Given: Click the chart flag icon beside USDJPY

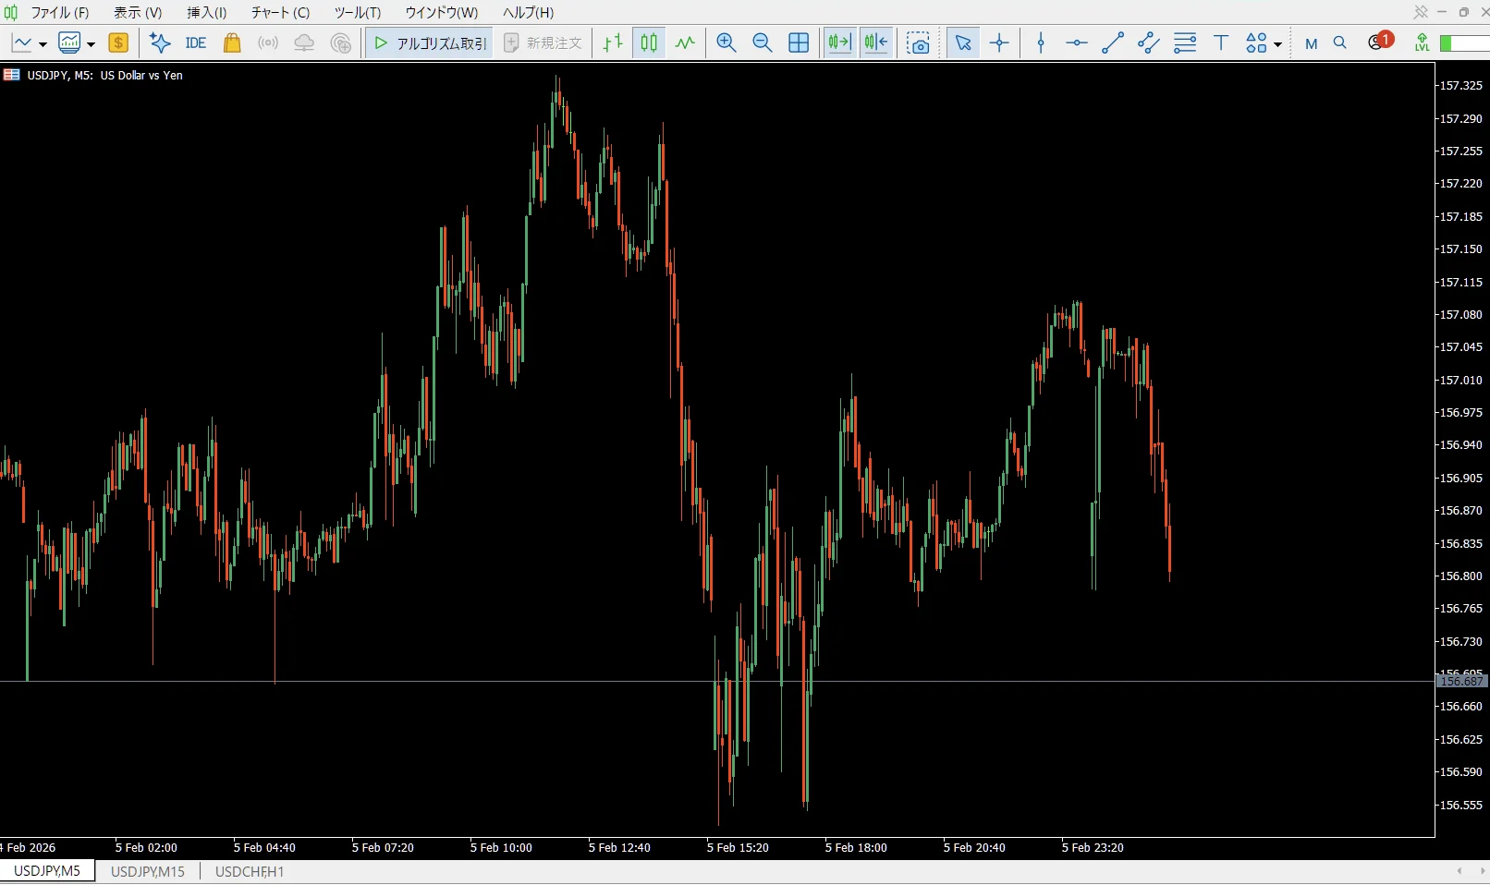Looking at the screenshot, I should tap(12, 75).
